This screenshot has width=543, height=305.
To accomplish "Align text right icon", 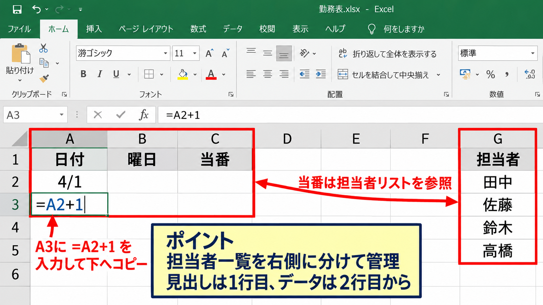I will pyautogui.click(x=284, y=74).
